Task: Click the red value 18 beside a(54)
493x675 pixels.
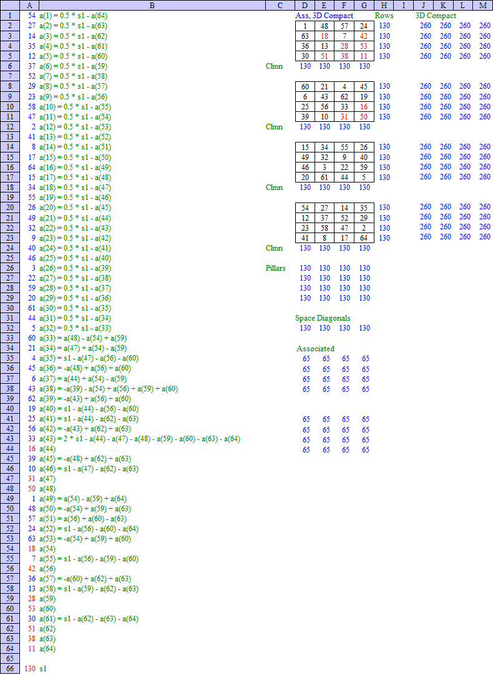Action: (x=32, y=549)
